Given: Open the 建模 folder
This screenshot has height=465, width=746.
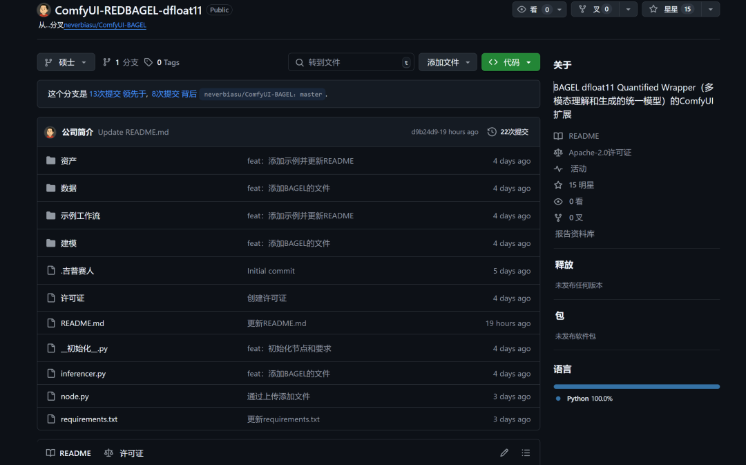Looking at the screenshot, I should point(68,243).
